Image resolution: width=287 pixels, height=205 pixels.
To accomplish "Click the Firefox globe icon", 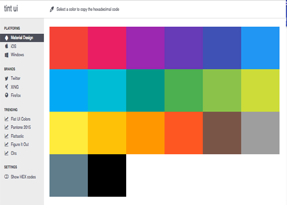I will pyautogui.click(x=7, y=95).
